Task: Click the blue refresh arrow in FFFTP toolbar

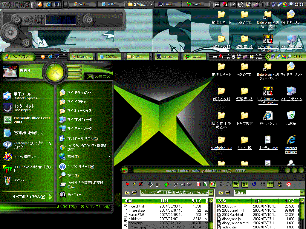Action: [x=254, y=184]
